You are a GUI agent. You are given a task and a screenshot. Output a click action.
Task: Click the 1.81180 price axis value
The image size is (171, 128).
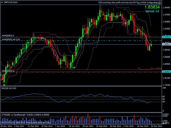click(x=167, y=78)
